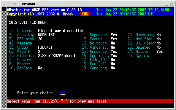Select menu item 7. Fido aka

click(x=21, y=55)
